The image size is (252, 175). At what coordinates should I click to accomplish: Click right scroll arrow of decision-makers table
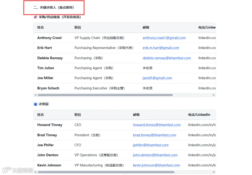214,172
